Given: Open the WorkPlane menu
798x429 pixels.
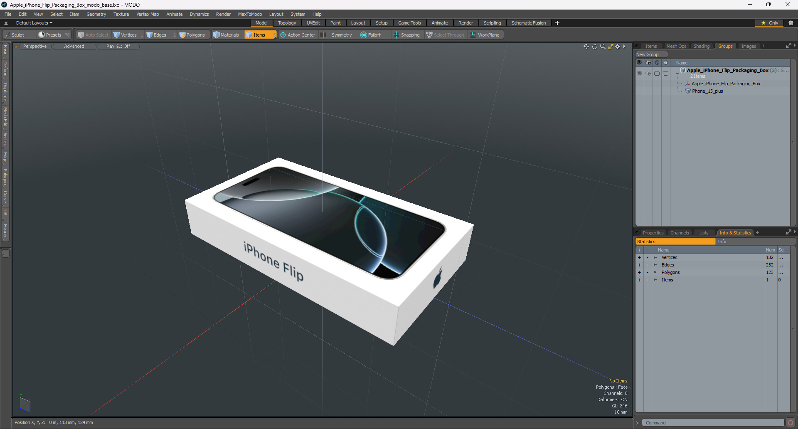Looking at the screenshot, I should [485, 35].
